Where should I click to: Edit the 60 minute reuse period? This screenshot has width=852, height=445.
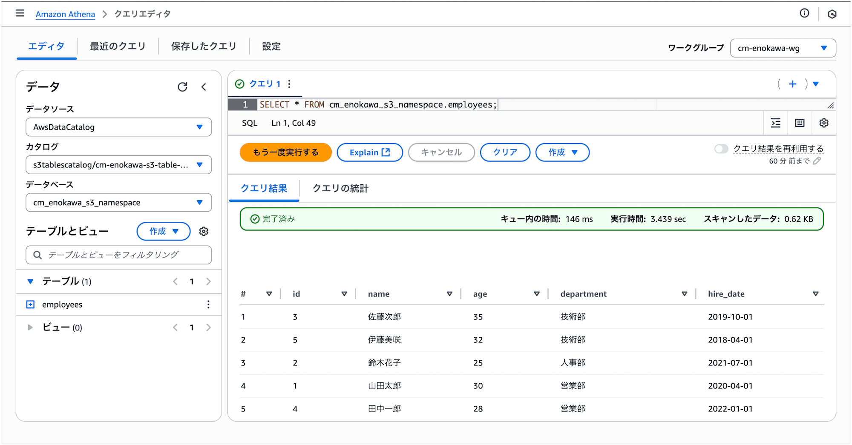(x=817, y=161)
